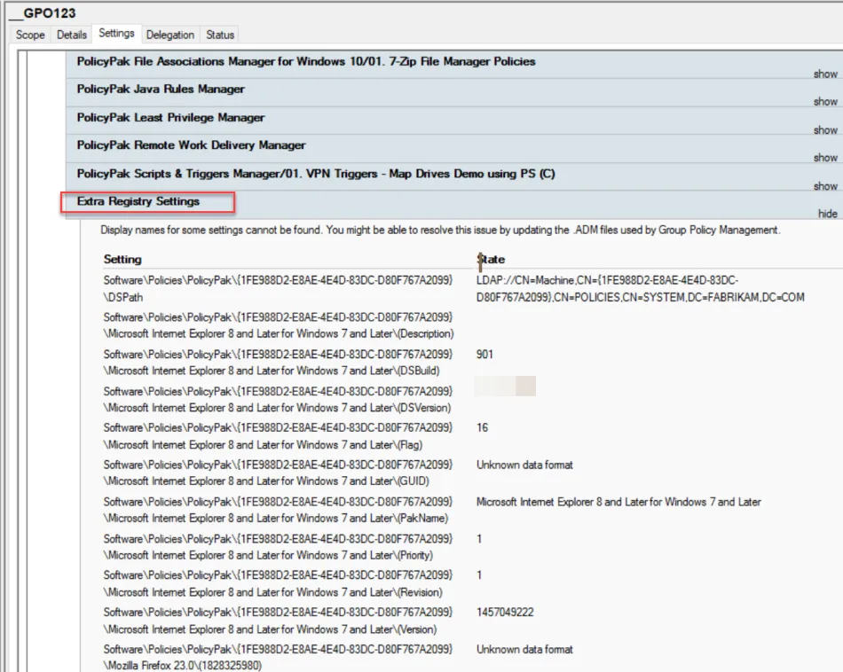Click the Extra Registry Settings heading
The image size is (843, 672).
click(138, 201)
